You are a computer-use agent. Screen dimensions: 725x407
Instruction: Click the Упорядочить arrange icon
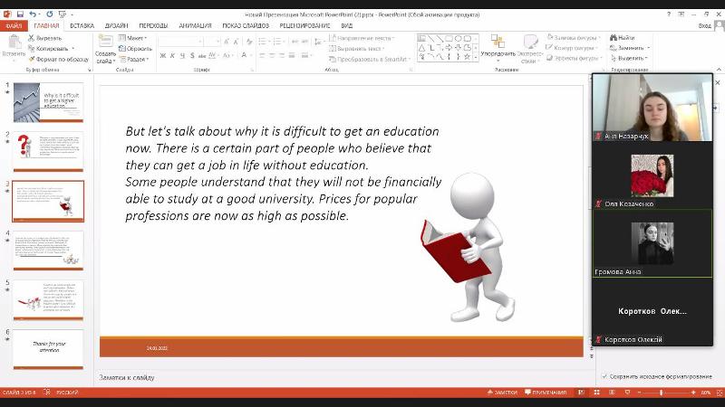pyautogui.click(x=498, y=42)
